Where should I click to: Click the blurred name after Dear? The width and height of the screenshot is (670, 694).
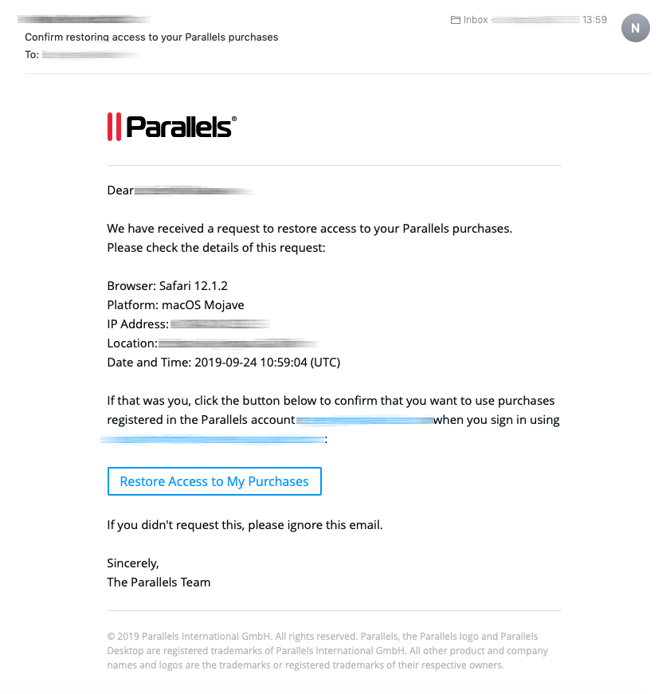click(194, 190)
